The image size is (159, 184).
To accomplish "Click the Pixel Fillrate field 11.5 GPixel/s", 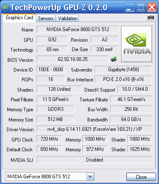I will pos(55,99).
